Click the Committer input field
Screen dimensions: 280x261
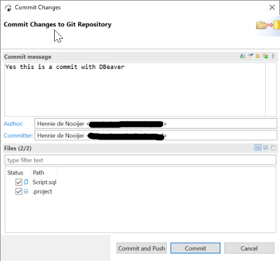(156, 136)
